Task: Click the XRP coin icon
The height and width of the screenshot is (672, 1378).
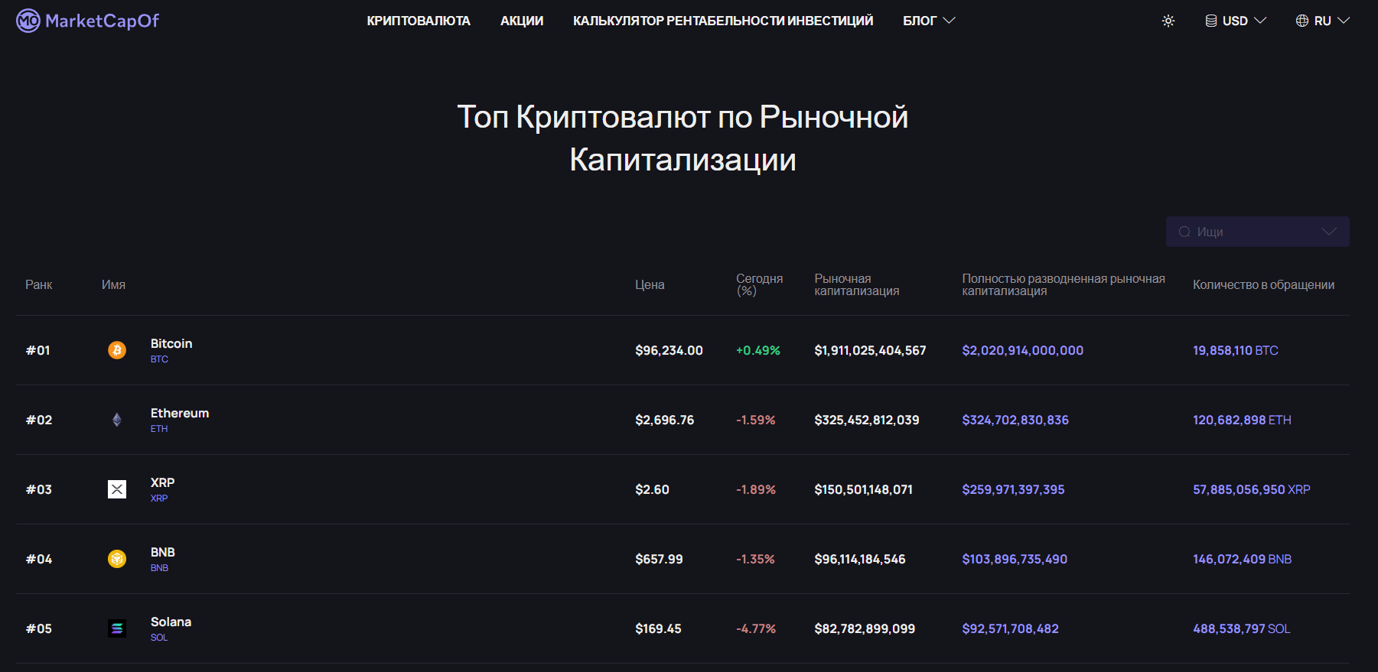Action: click(x=117, y=489)
